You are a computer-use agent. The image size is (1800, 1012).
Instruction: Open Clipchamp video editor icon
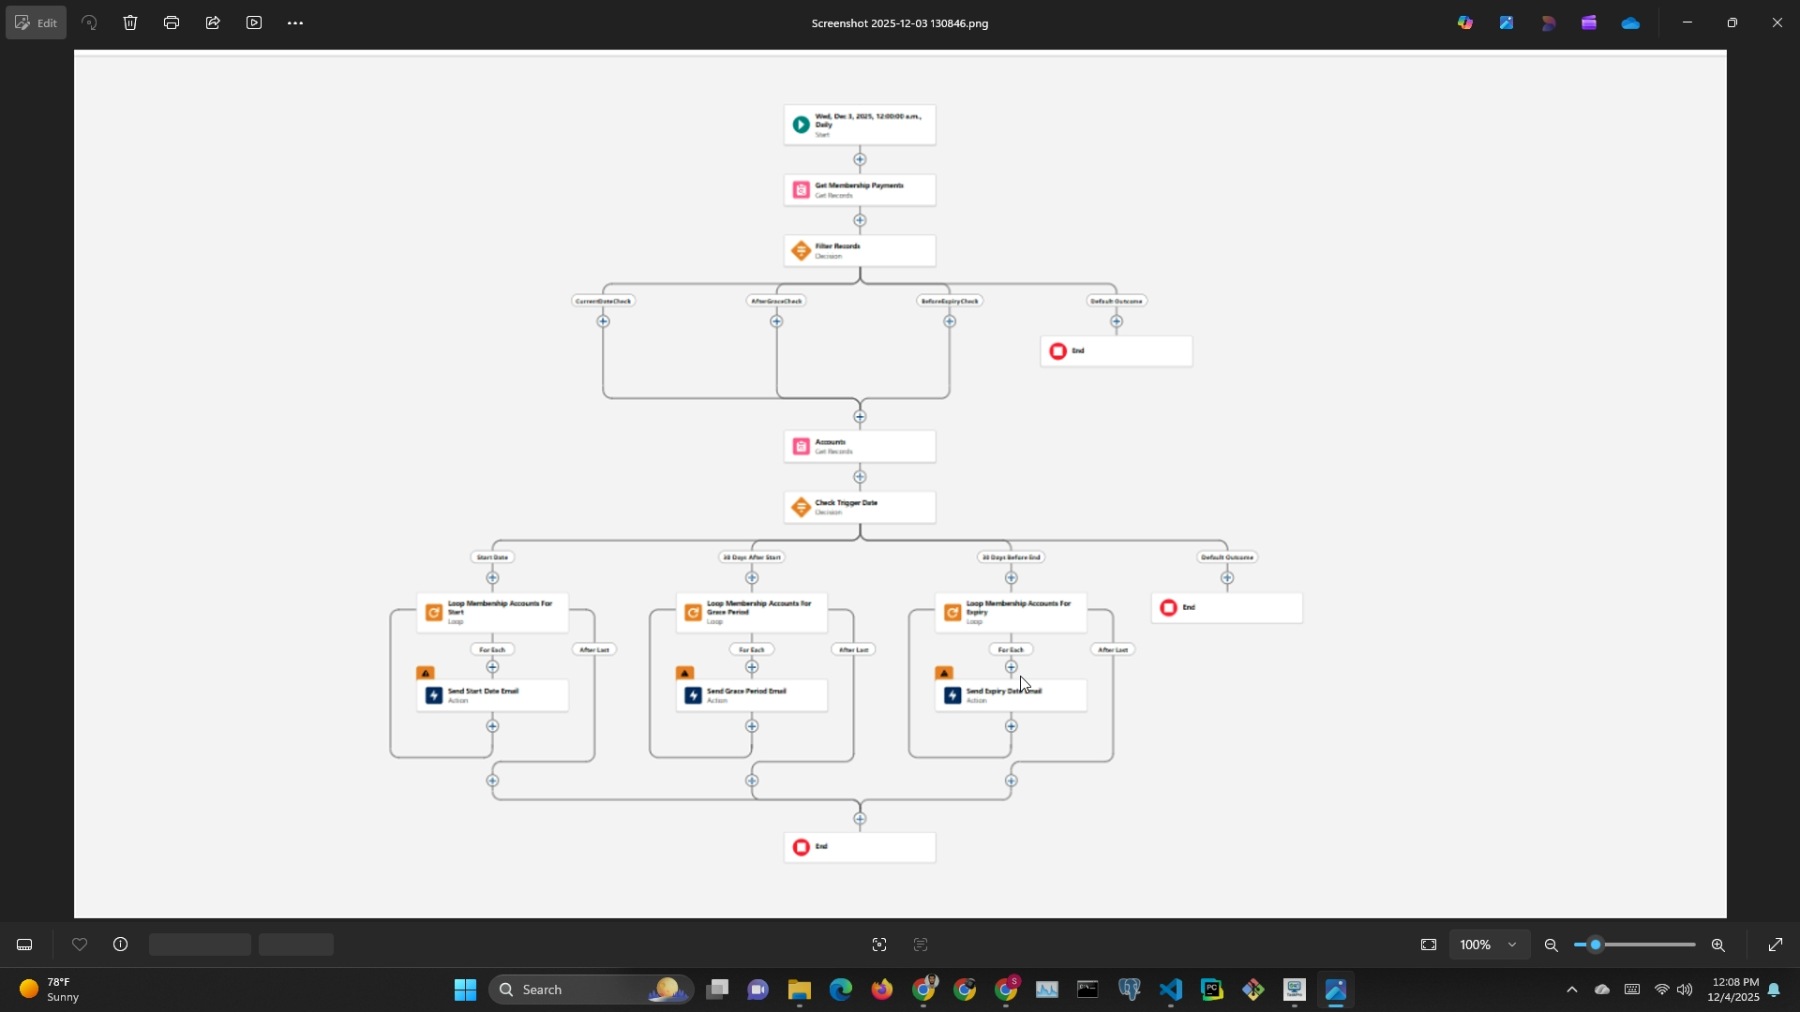[1589, 22]
